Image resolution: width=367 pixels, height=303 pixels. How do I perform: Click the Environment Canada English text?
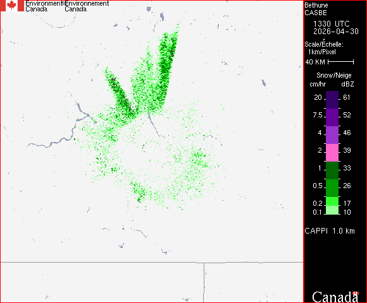(44, 6)
